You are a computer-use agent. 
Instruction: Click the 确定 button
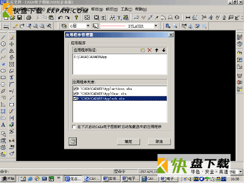(x=128, y=141)
